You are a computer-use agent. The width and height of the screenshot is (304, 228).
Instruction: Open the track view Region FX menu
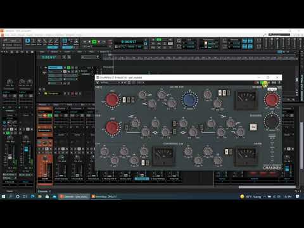(104, 51)
